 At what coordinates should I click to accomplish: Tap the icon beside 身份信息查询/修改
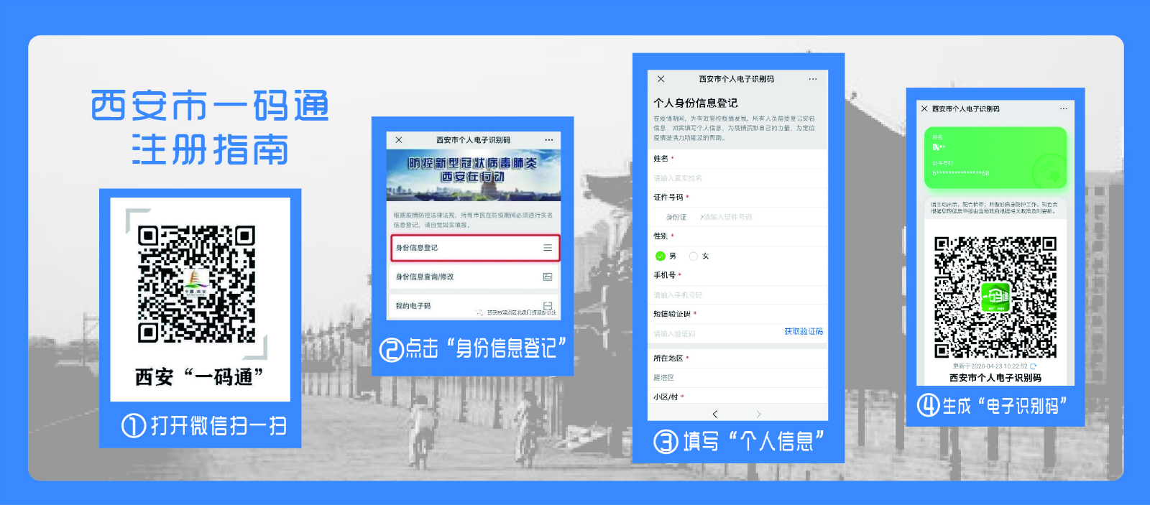click(548, 277)
